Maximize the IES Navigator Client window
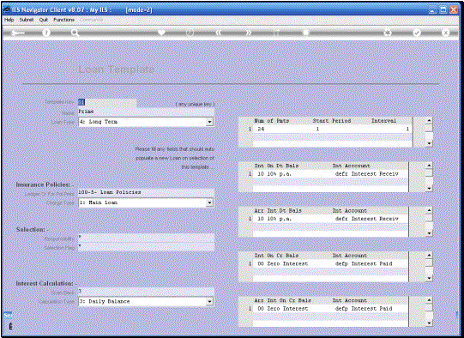The width and height of the screenshot is (464, 338). pos(443,10)
